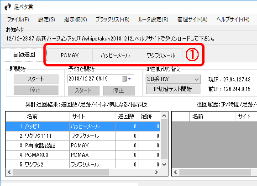Click サイト column header in history table
This screenshot has height=186, width=257.
(x=246, y=116)
